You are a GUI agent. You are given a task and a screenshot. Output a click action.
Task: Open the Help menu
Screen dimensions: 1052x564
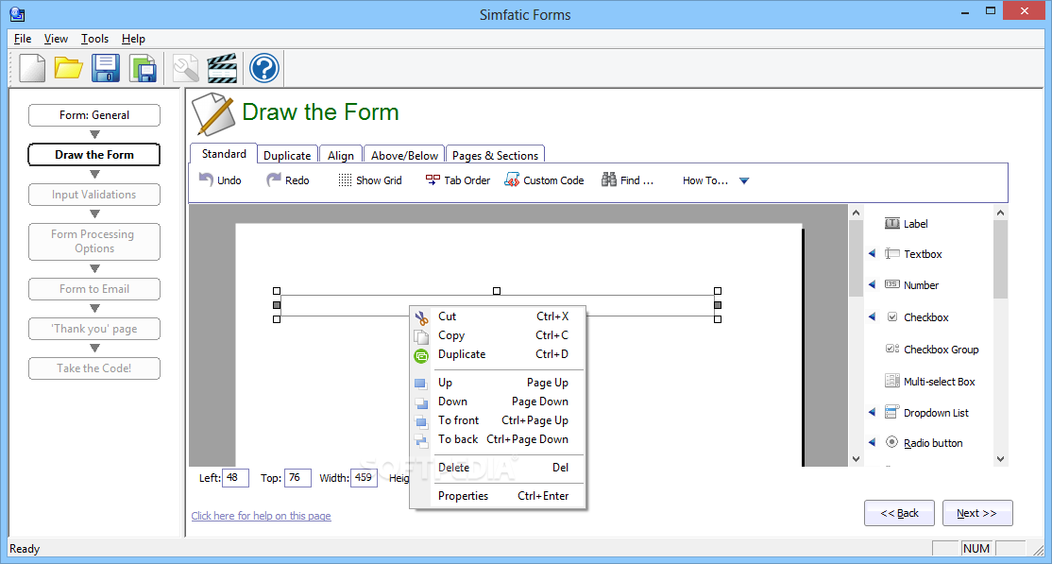pos(133,39)
